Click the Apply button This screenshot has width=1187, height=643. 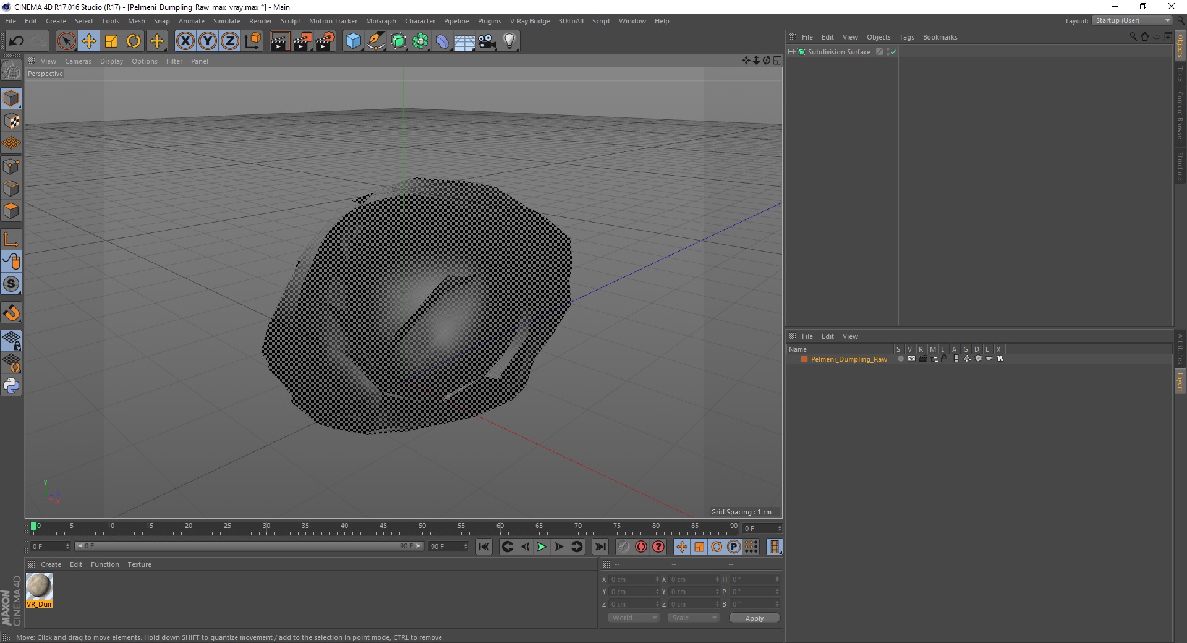click(x=754, y=618)
